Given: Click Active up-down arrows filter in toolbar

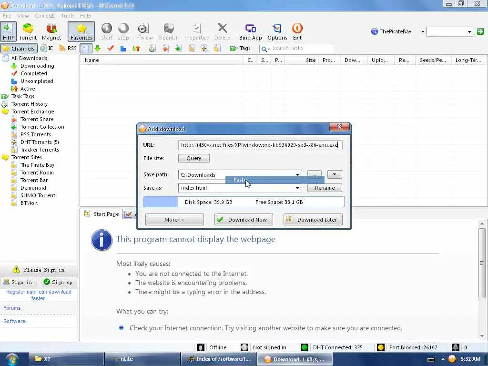Looking at the screenshot, I should [136, 48].
